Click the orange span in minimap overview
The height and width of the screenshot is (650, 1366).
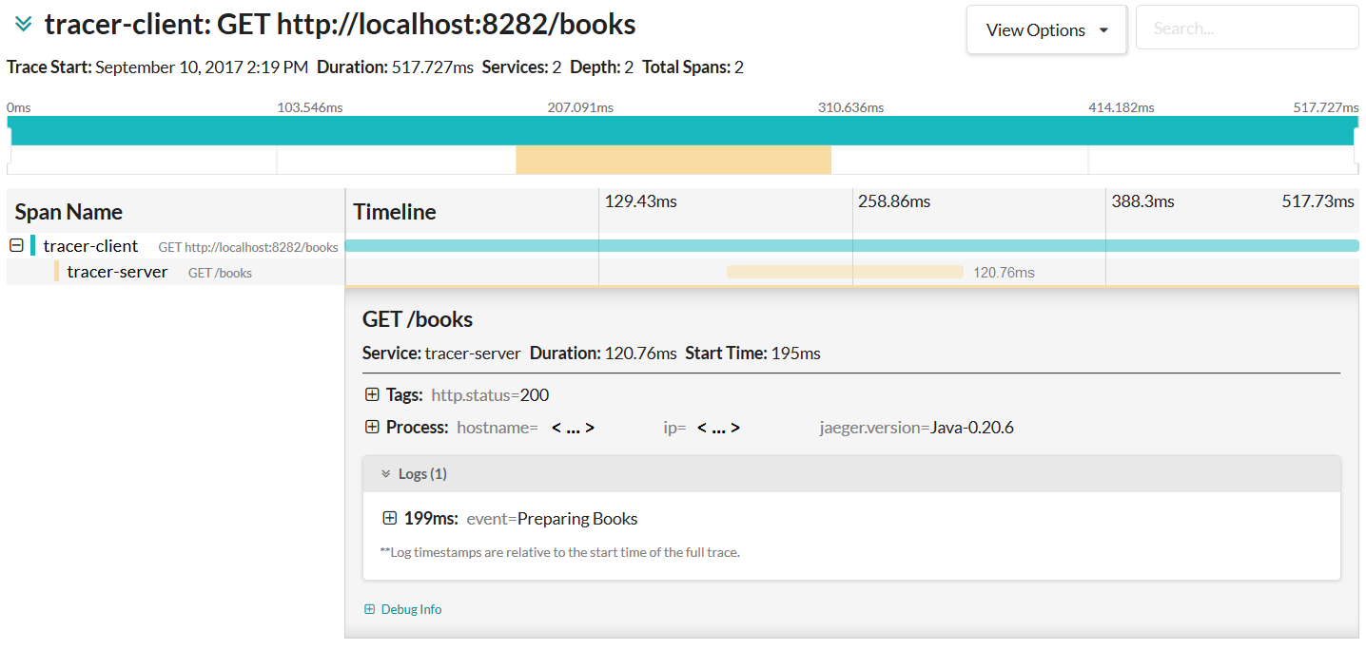(673, 160)
